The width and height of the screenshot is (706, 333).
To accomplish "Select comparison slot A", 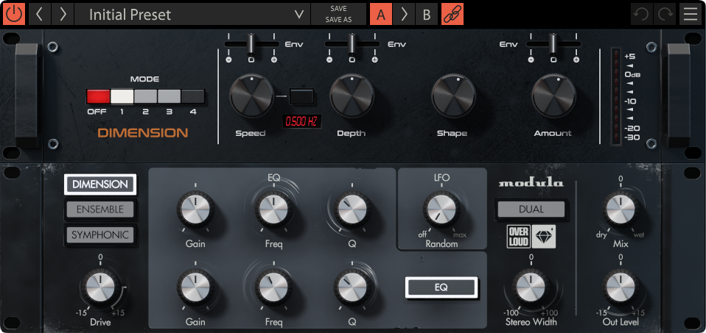I will [381, 14].
